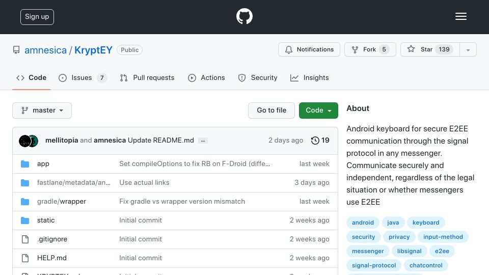Click the Issues count badge 7
The width and height of the screenshot is (489, 275).
pyautogui.click(x=102, y=77)
